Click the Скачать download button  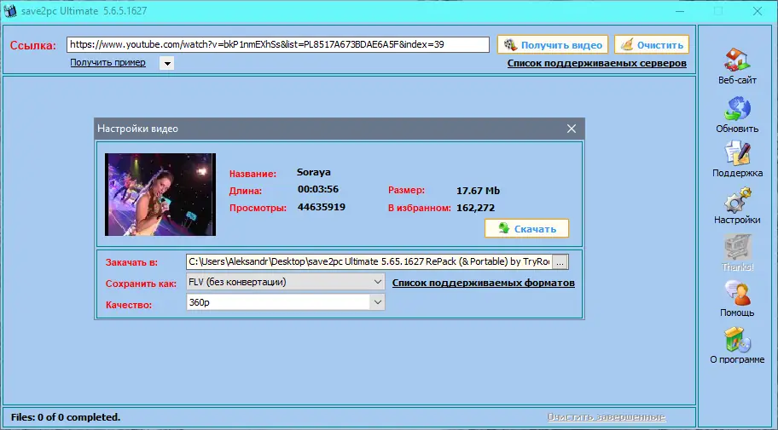[527, 228]
